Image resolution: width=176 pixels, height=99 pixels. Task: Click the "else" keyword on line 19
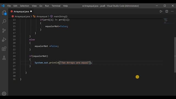32,40
